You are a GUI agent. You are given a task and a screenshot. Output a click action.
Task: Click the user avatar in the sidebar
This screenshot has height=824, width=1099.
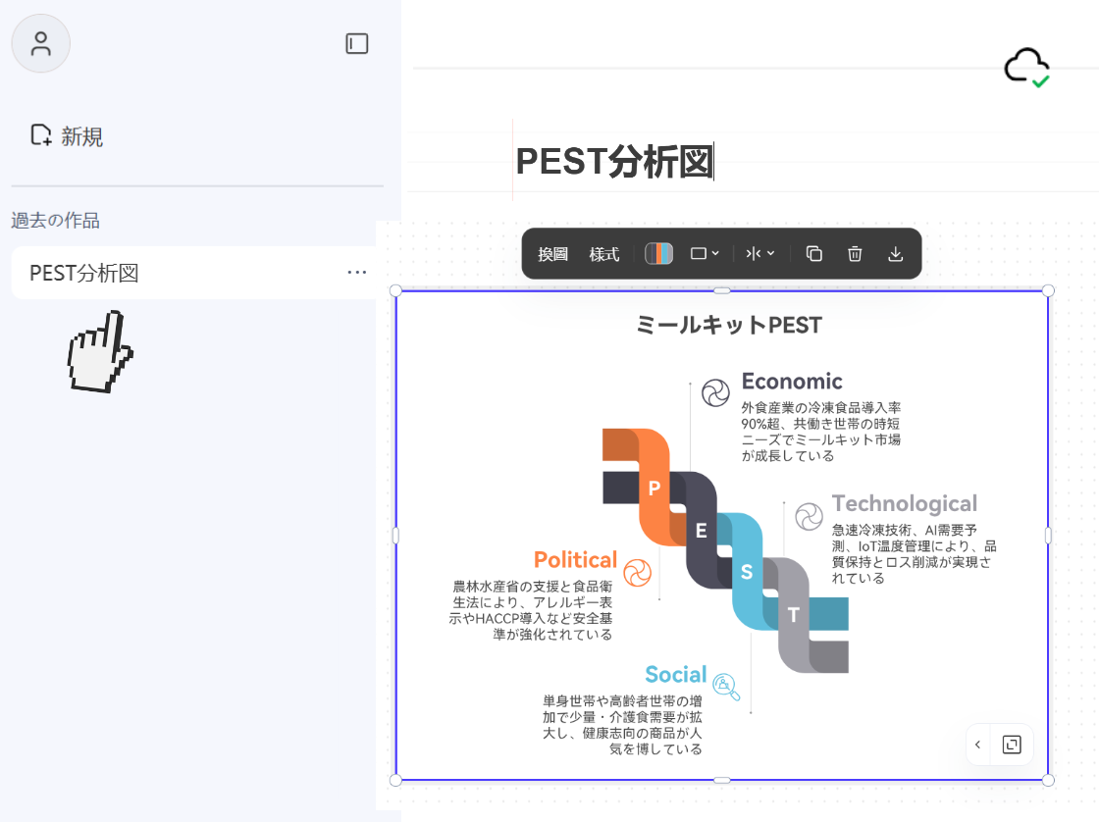40,43
